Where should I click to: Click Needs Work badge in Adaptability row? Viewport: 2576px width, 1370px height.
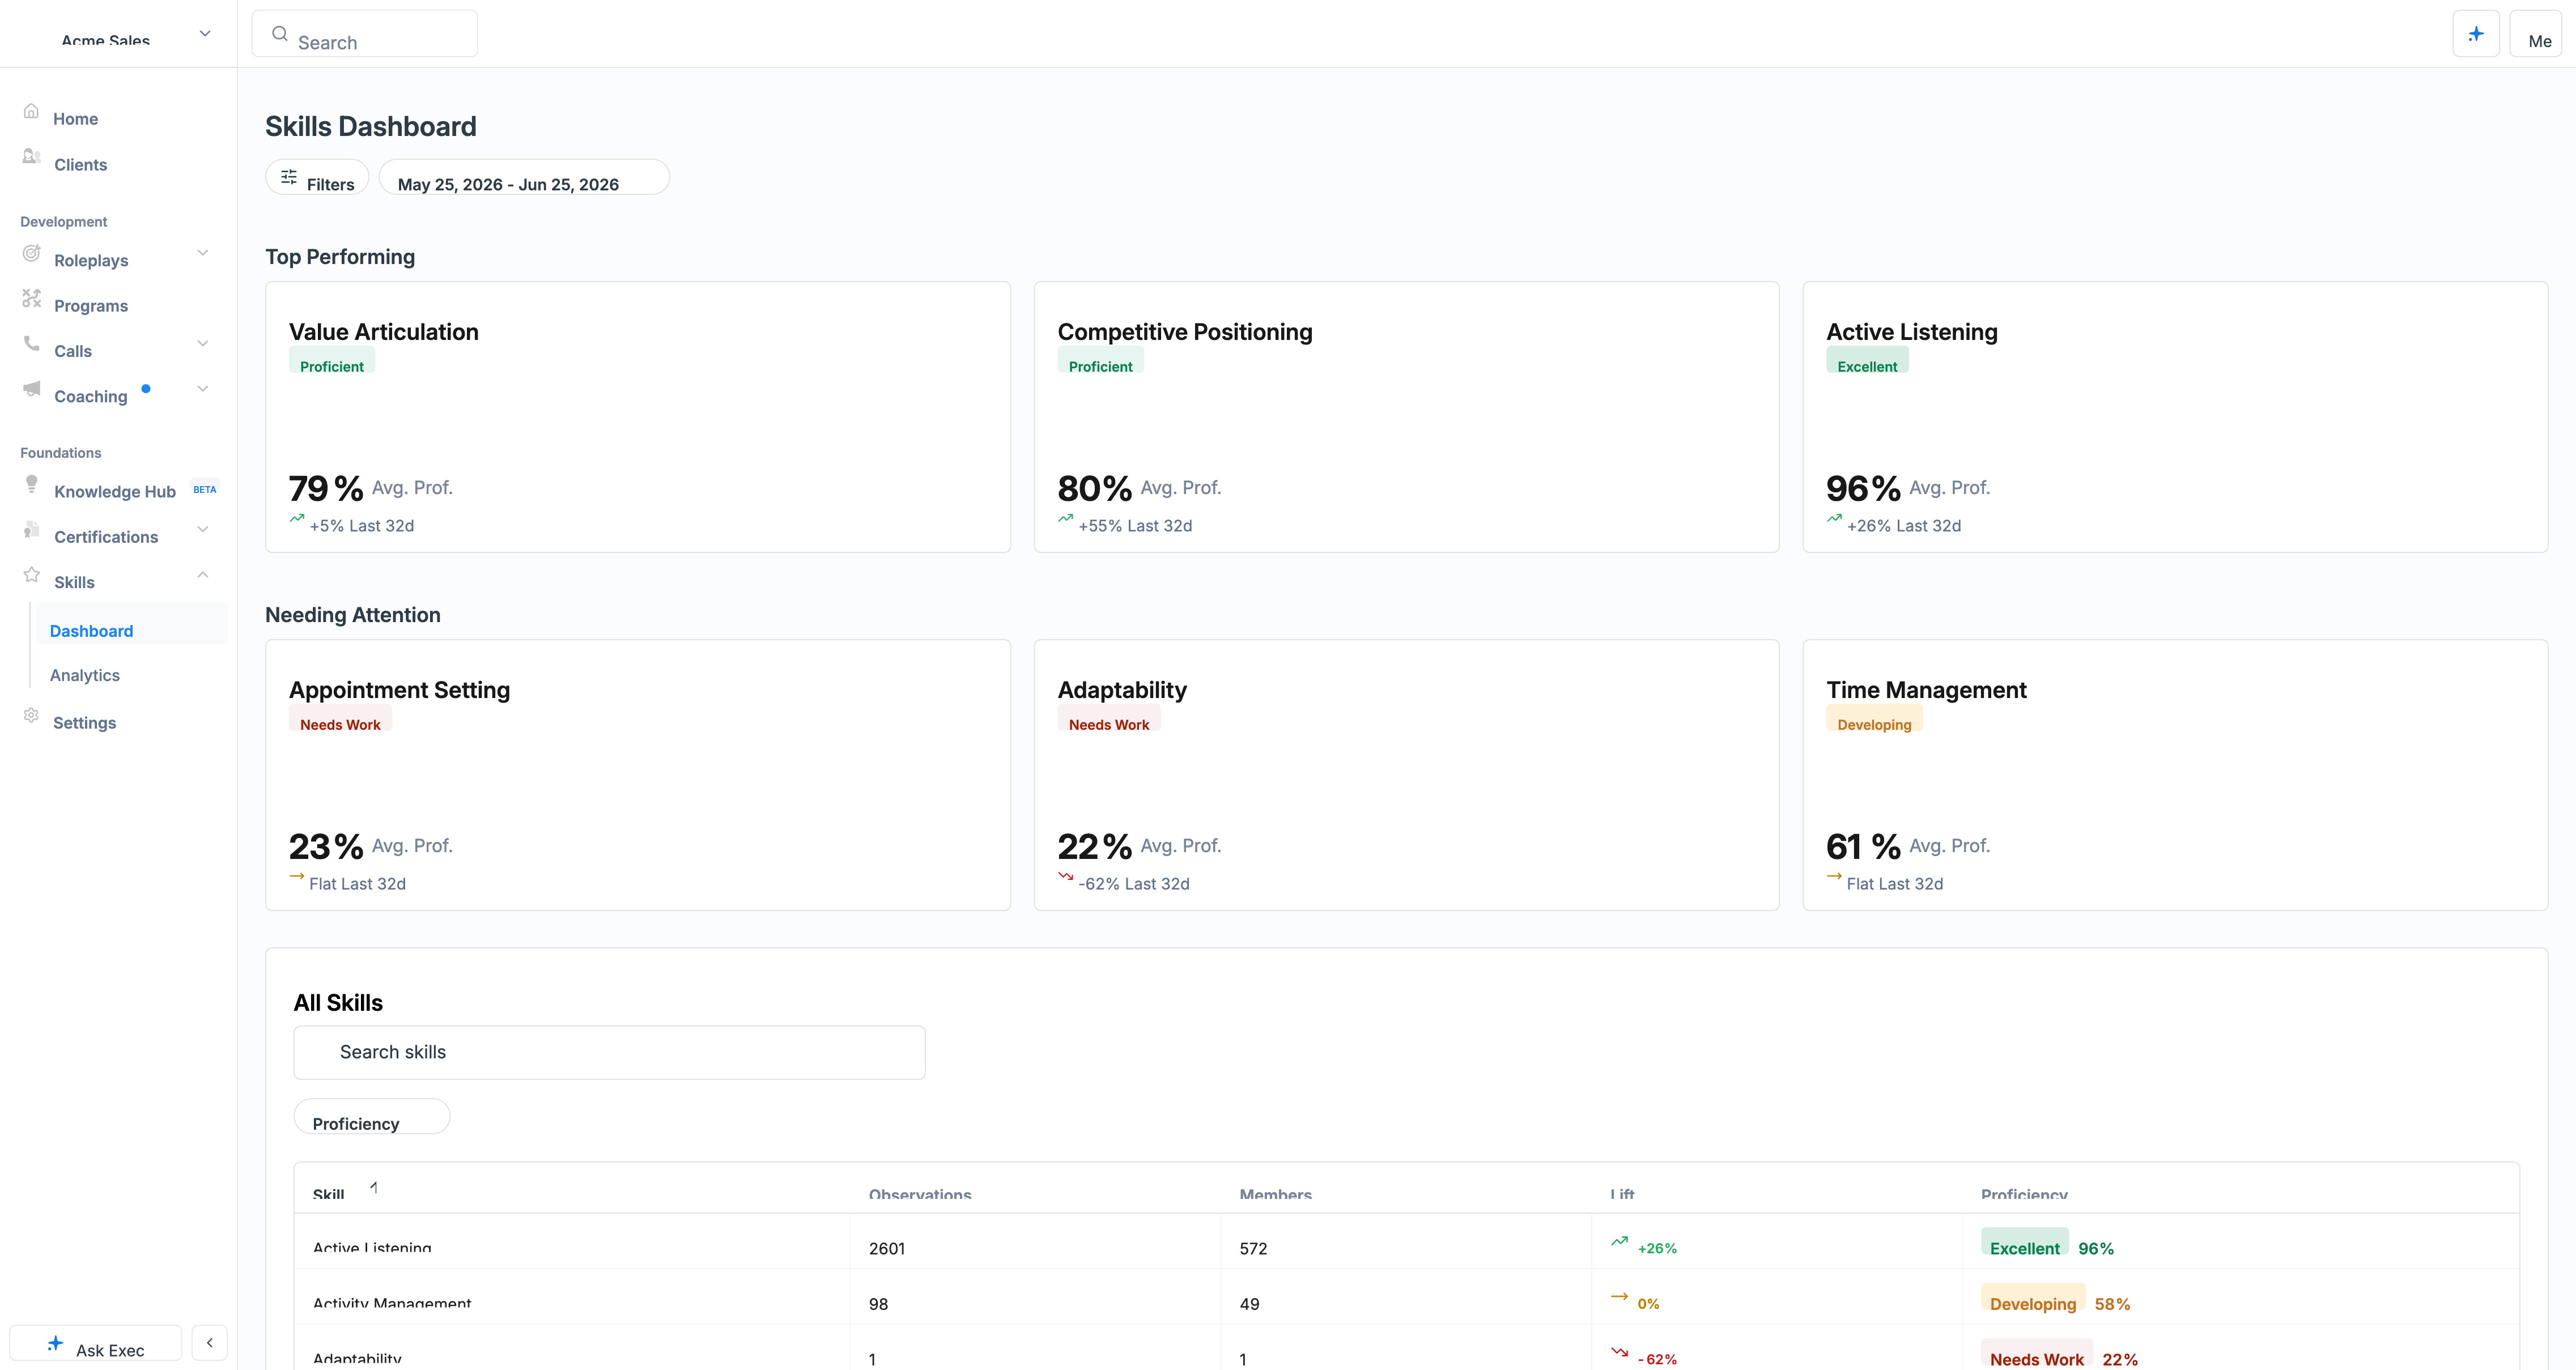[x=2036, y=1354]
